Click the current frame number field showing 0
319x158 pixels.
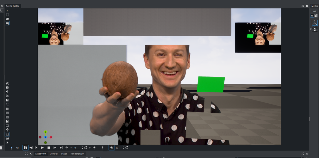coord(75,148)
